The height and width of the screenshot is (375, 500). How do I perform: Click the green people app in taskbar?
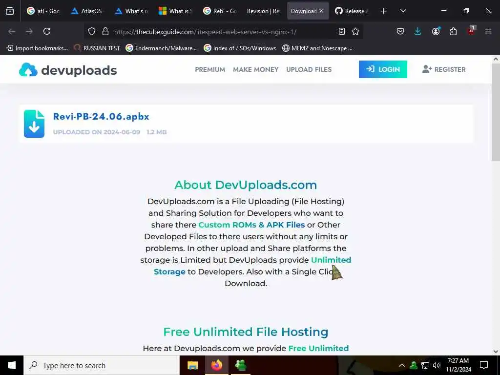click(x=240, y=365)
